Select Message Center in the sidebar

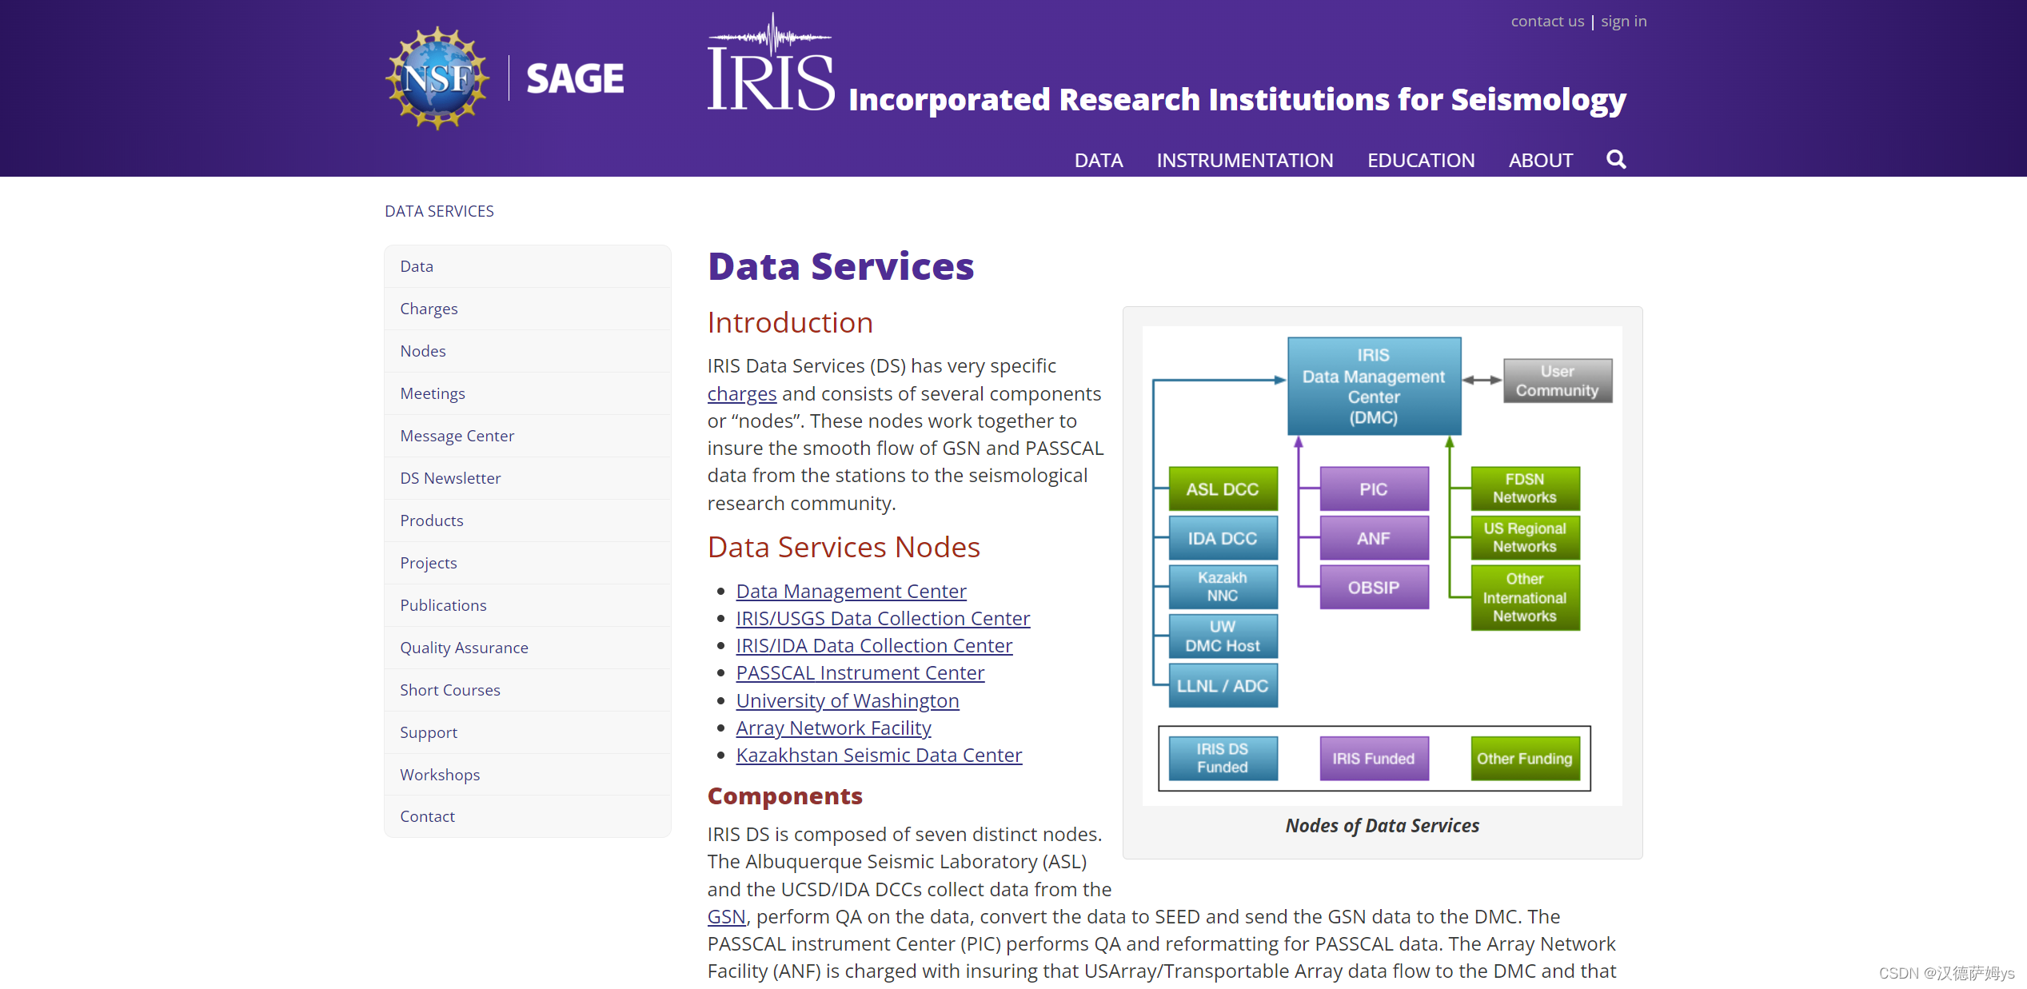coord(457,436)
